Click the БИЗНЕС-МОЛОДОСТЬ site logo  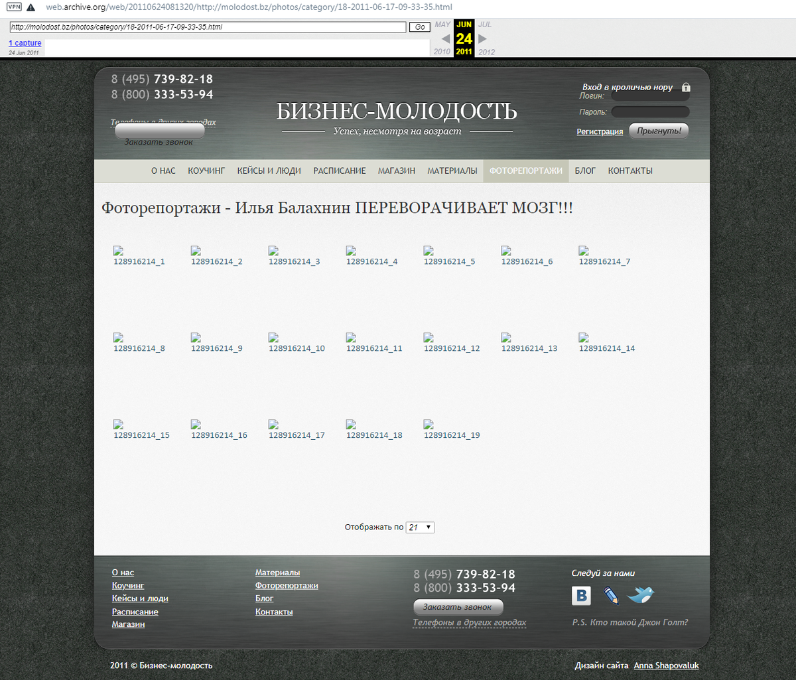[x=397, y=111]
